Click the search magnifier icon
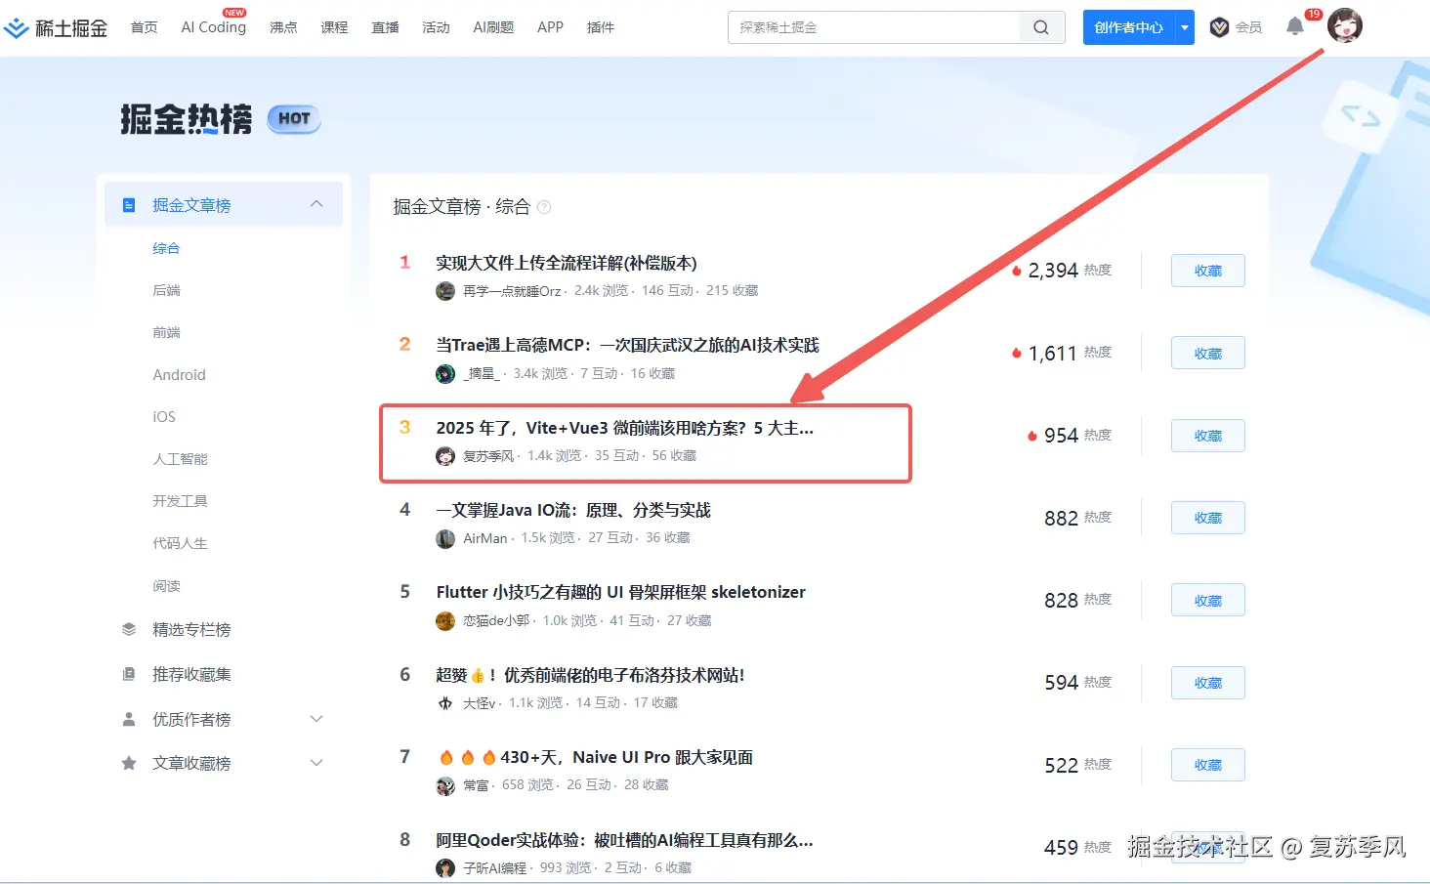The image size is (1430, 884). click(1040, 27)
